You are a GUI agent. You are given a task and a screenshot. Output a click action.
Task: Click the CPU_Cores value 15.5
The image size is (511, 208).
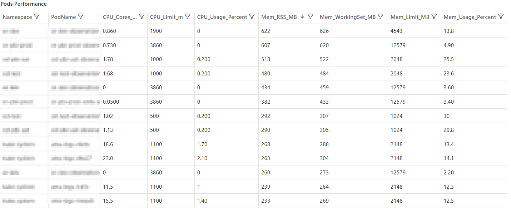[x=108, y=201]
